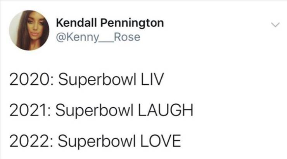Click the surname Pennington
287x159 pixels.
[132, 23]
